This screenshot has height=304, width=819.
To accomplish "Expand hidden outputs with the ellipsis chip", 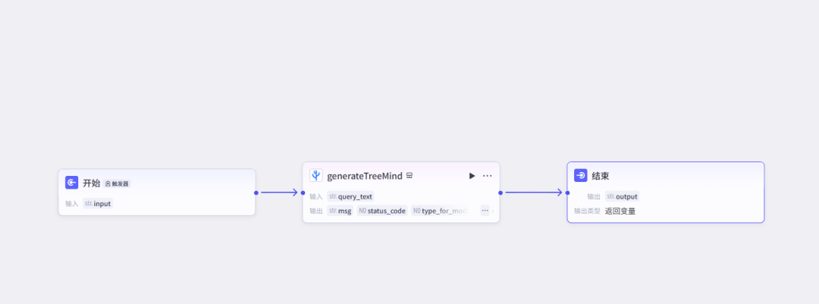I will tap(485, 211).
